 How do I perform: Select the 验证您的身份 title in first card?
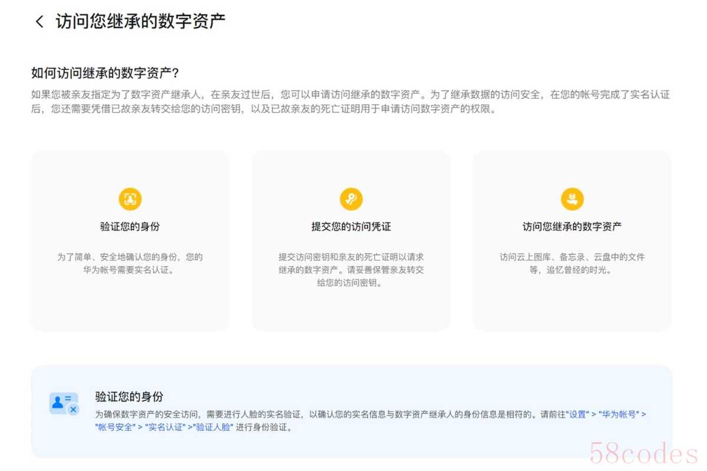pos(130,227)
